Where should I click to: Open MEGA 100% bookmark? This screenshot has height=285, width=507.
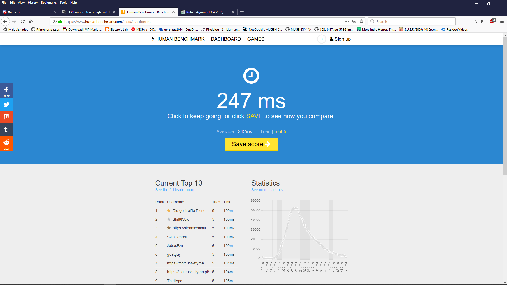(143, 30)
